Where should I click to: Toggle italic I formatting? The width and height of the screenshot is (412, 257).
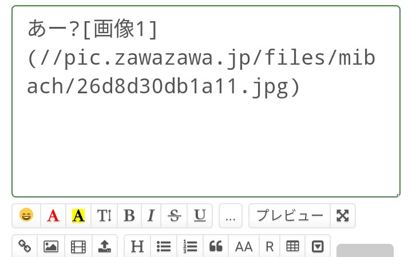(151, 215)
